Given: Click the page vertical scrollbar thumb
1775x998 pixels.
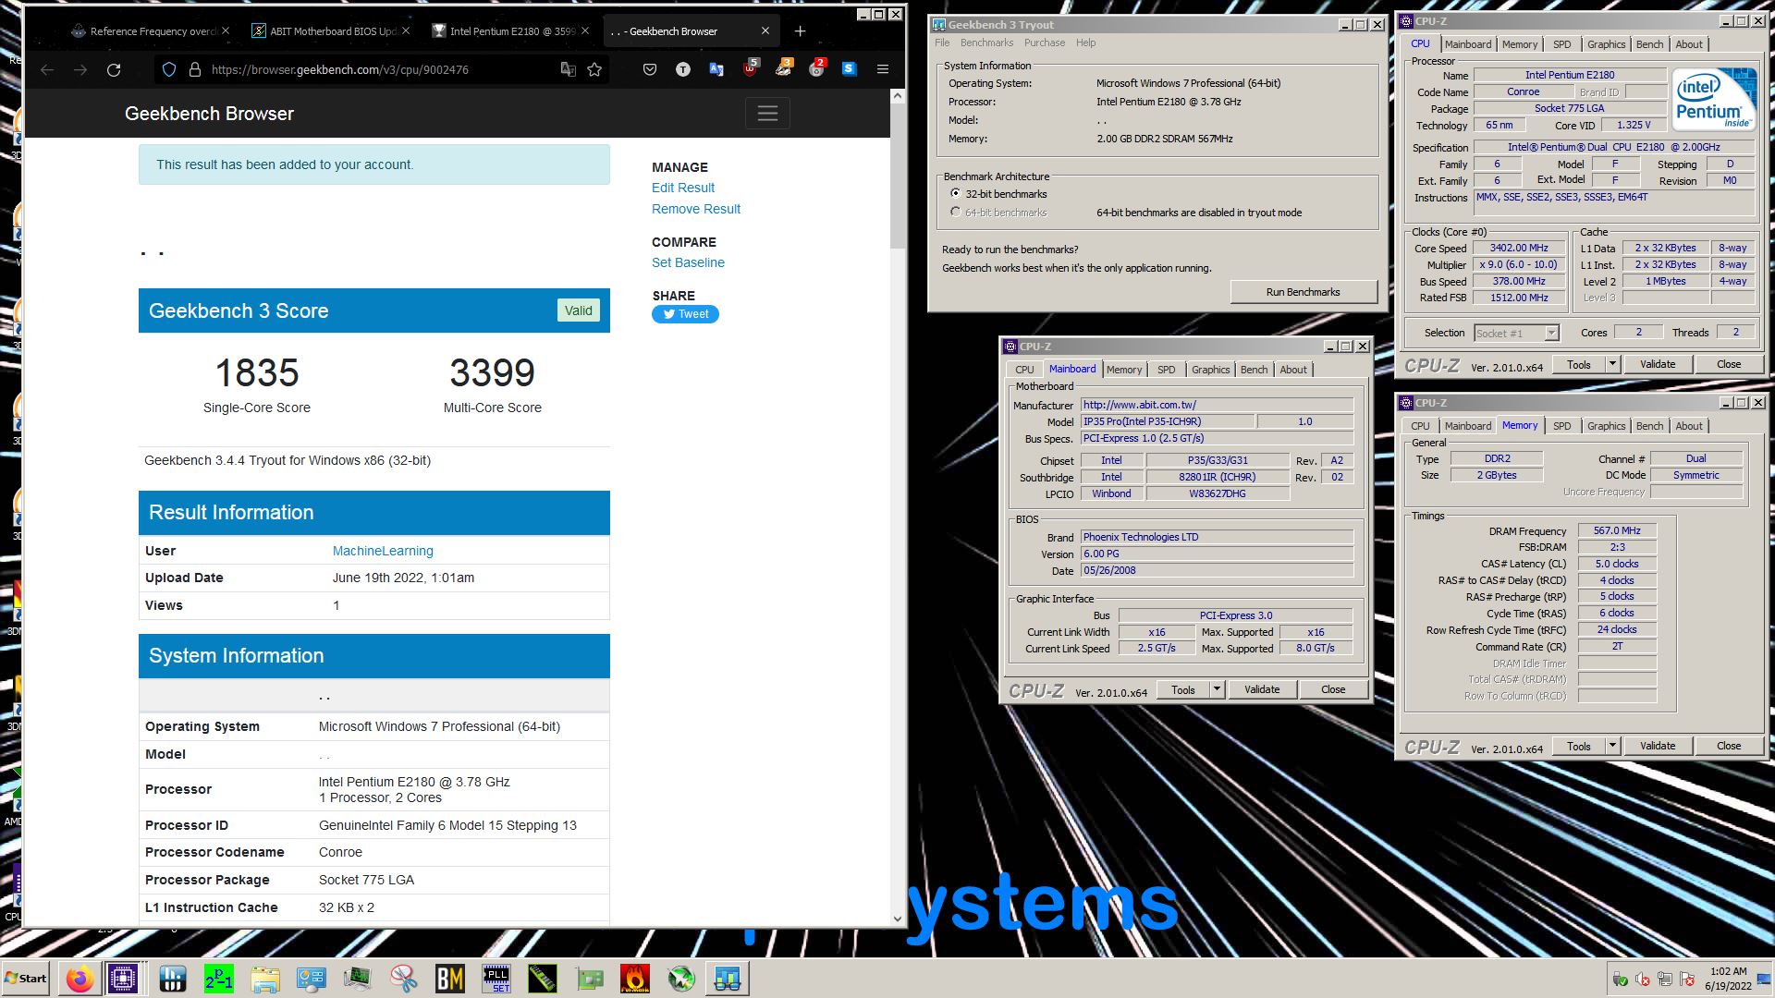Looking at the screenshot, I should coord(897,176).
